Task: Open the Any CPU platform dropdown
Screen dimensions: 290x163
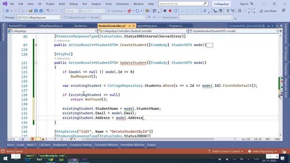Action: click(93, 11)
